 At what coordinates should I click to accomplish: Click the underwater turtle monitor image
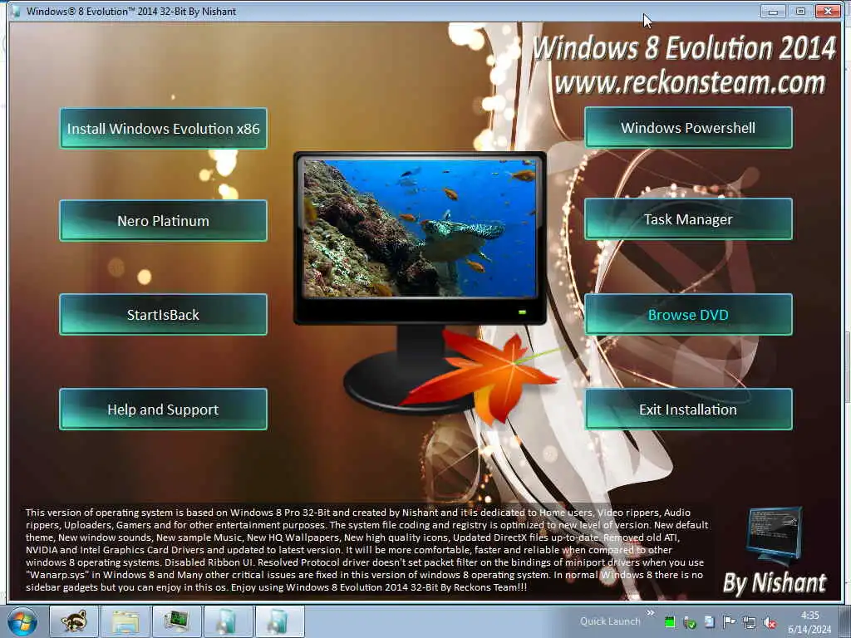point(420,228)
